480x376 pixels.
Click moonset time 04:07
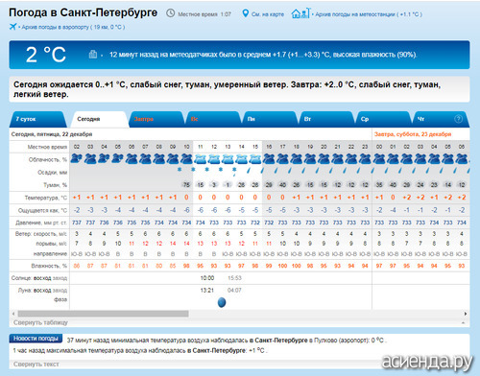point(234,291)
